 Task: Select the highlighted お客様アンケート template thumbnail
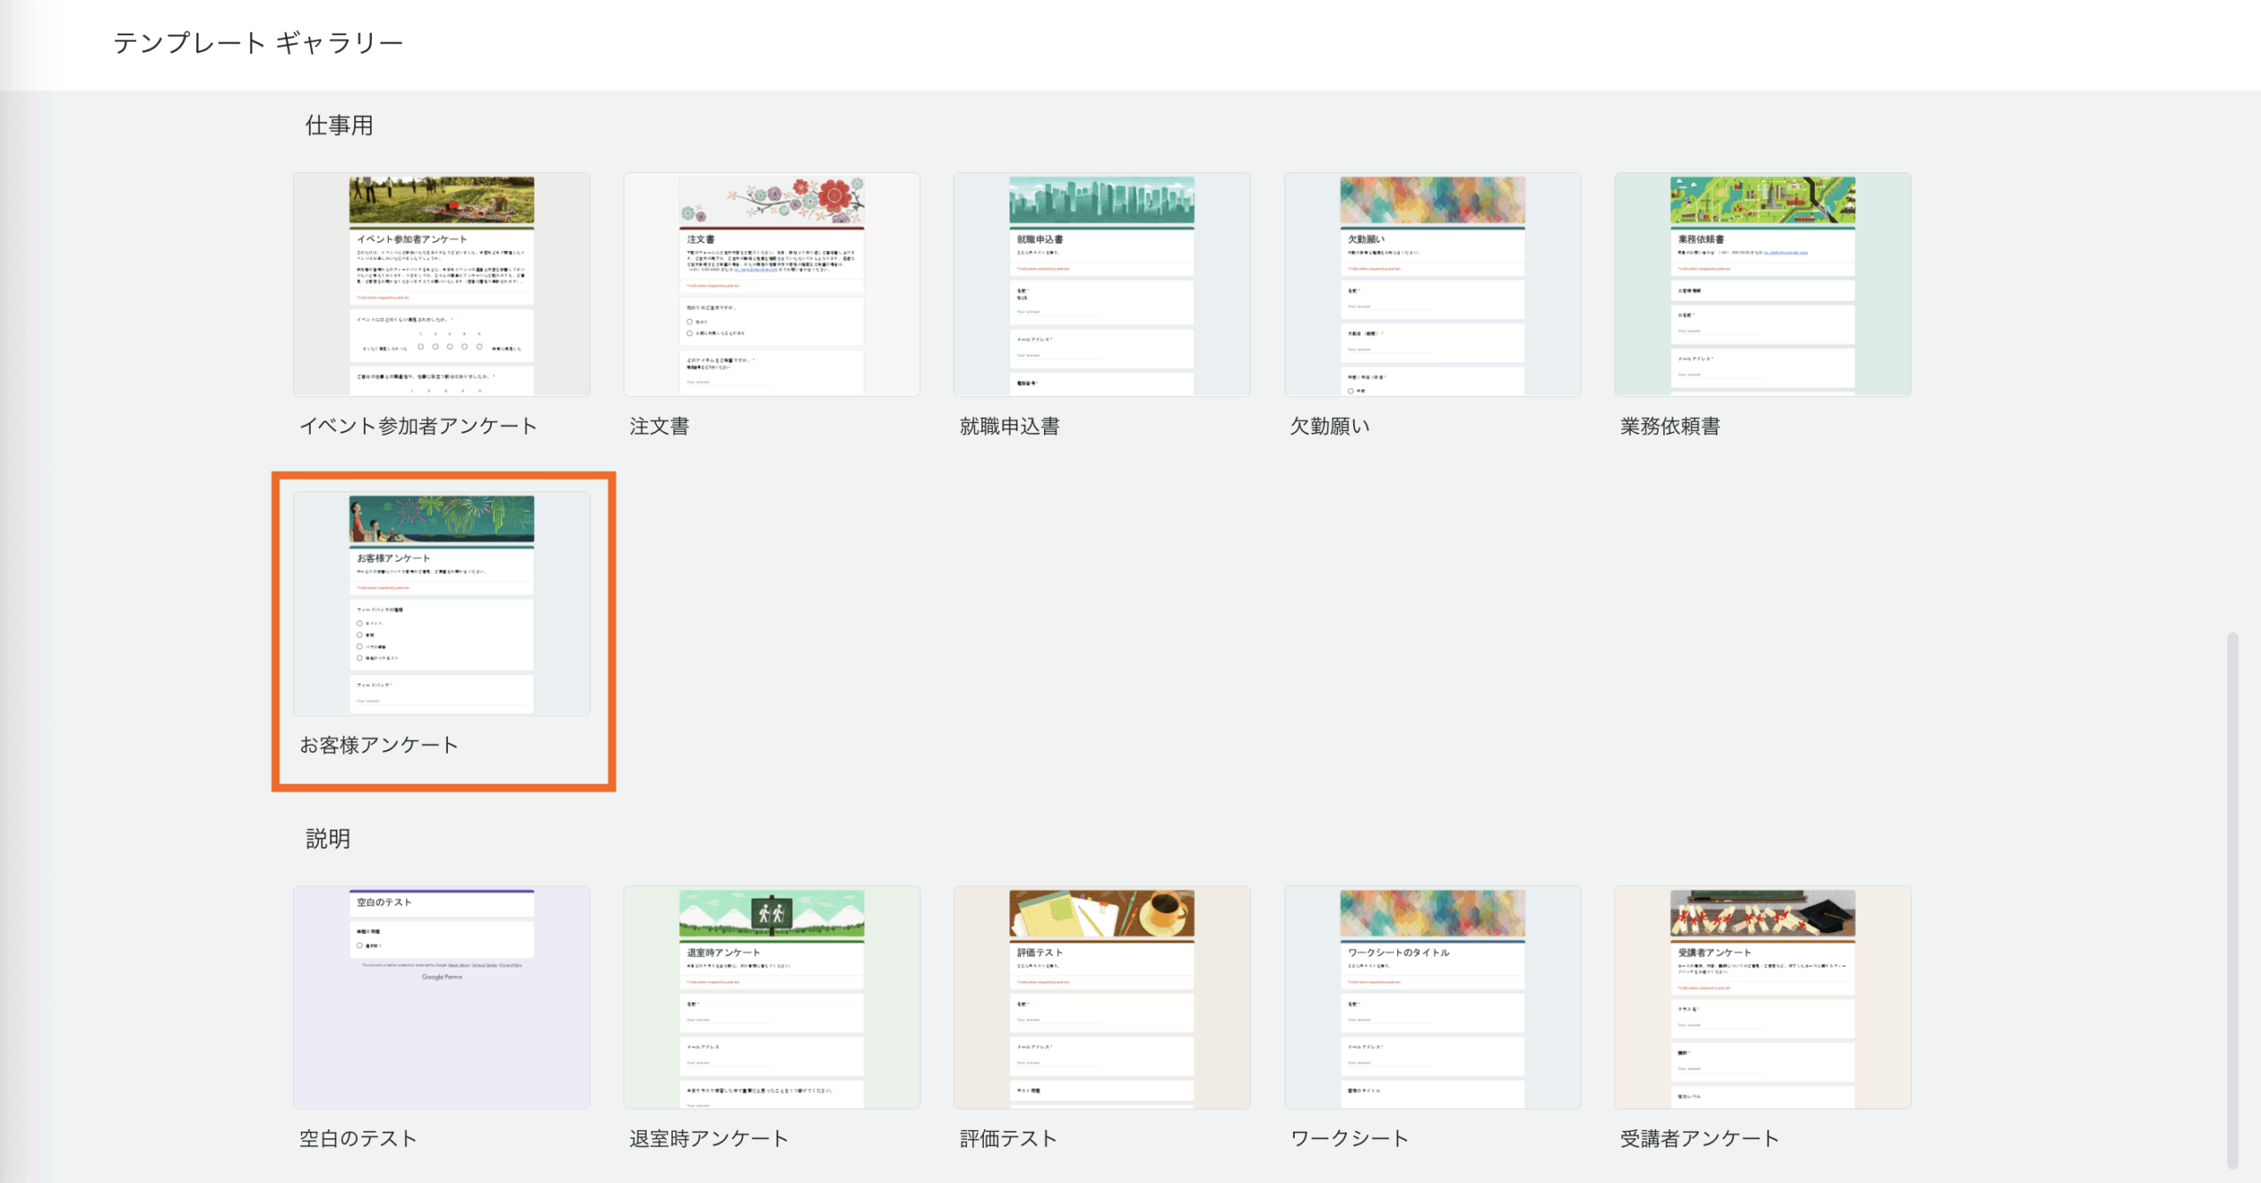(x=442, y=603)
